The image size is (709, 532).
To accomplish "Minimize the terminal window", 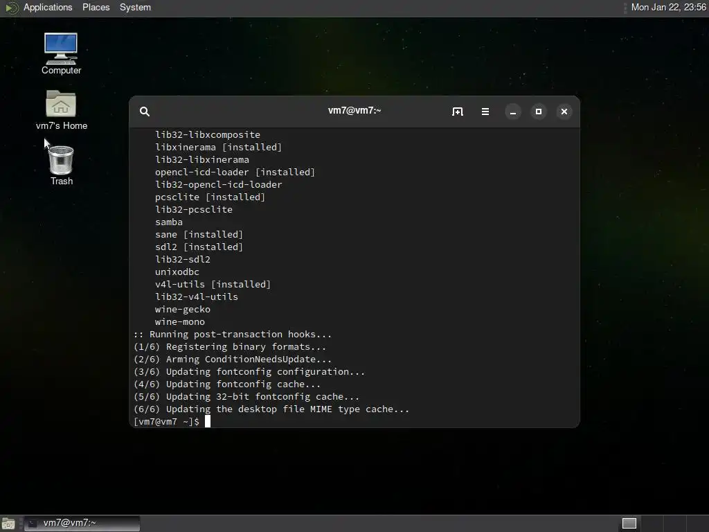I will [x=513, y=112].
